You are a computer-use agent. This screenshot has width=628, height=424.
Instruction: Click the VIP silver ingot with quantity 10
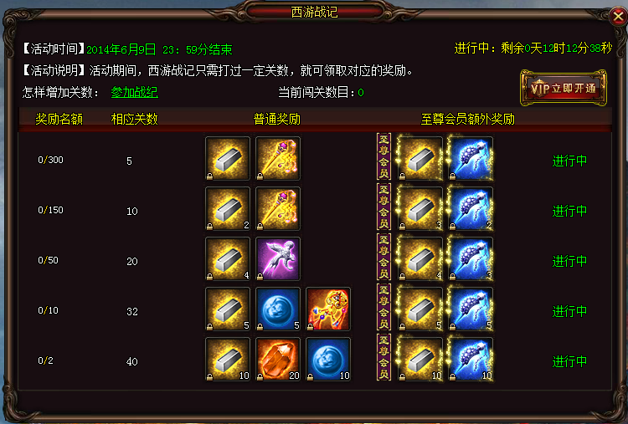pyautogui.click(x=420, y=360)
